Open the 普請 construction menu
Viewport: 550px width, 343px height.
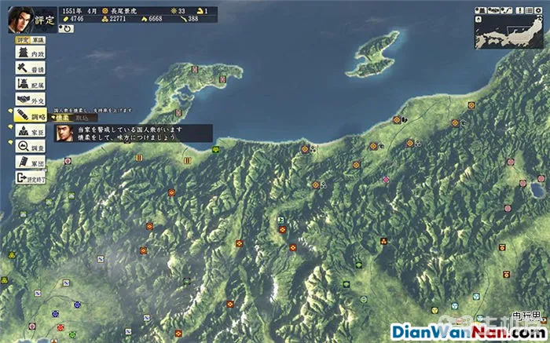pyautogui.click(x=31, y=68)
